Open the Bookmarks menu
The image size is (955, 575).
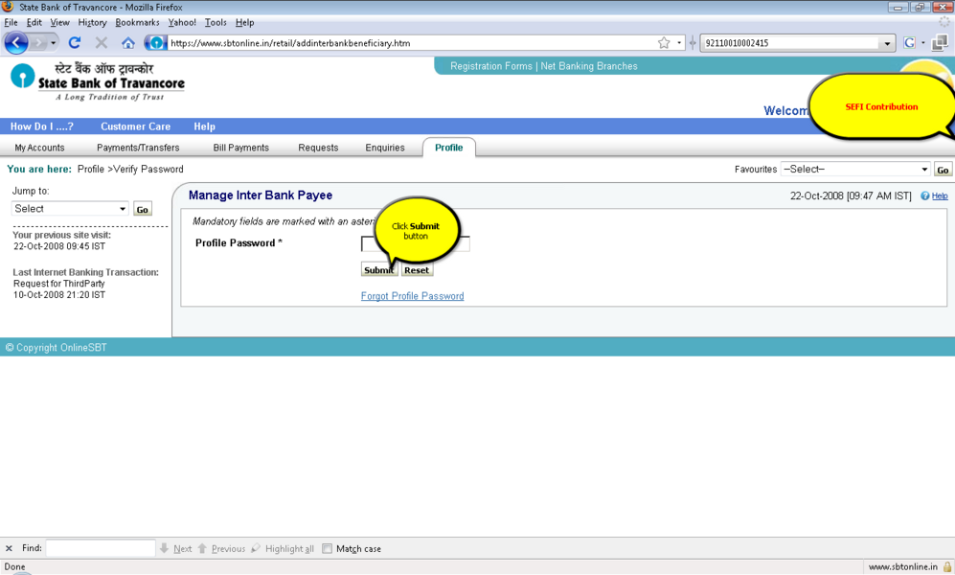pyautogui.click(x=137, y=22)
